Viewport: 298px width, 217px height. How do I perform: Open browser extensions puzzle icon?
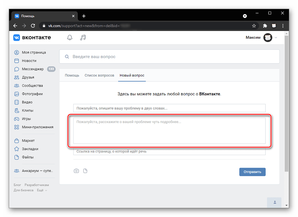[x=265, y=26]
